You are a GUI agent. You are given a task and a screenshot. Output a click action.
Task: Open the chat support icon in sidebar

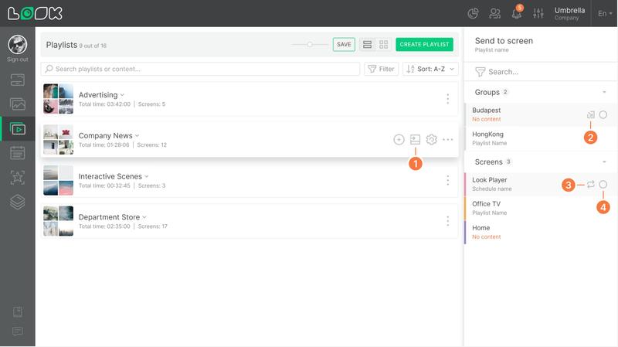point(17,332)
